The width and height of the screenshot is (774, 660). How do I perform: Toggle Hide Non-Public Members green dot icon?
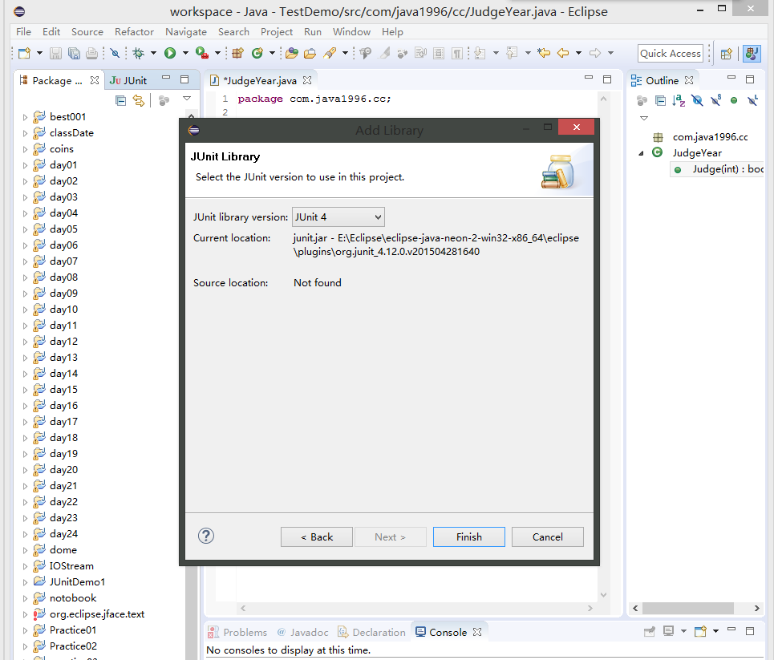click(734, 100)
